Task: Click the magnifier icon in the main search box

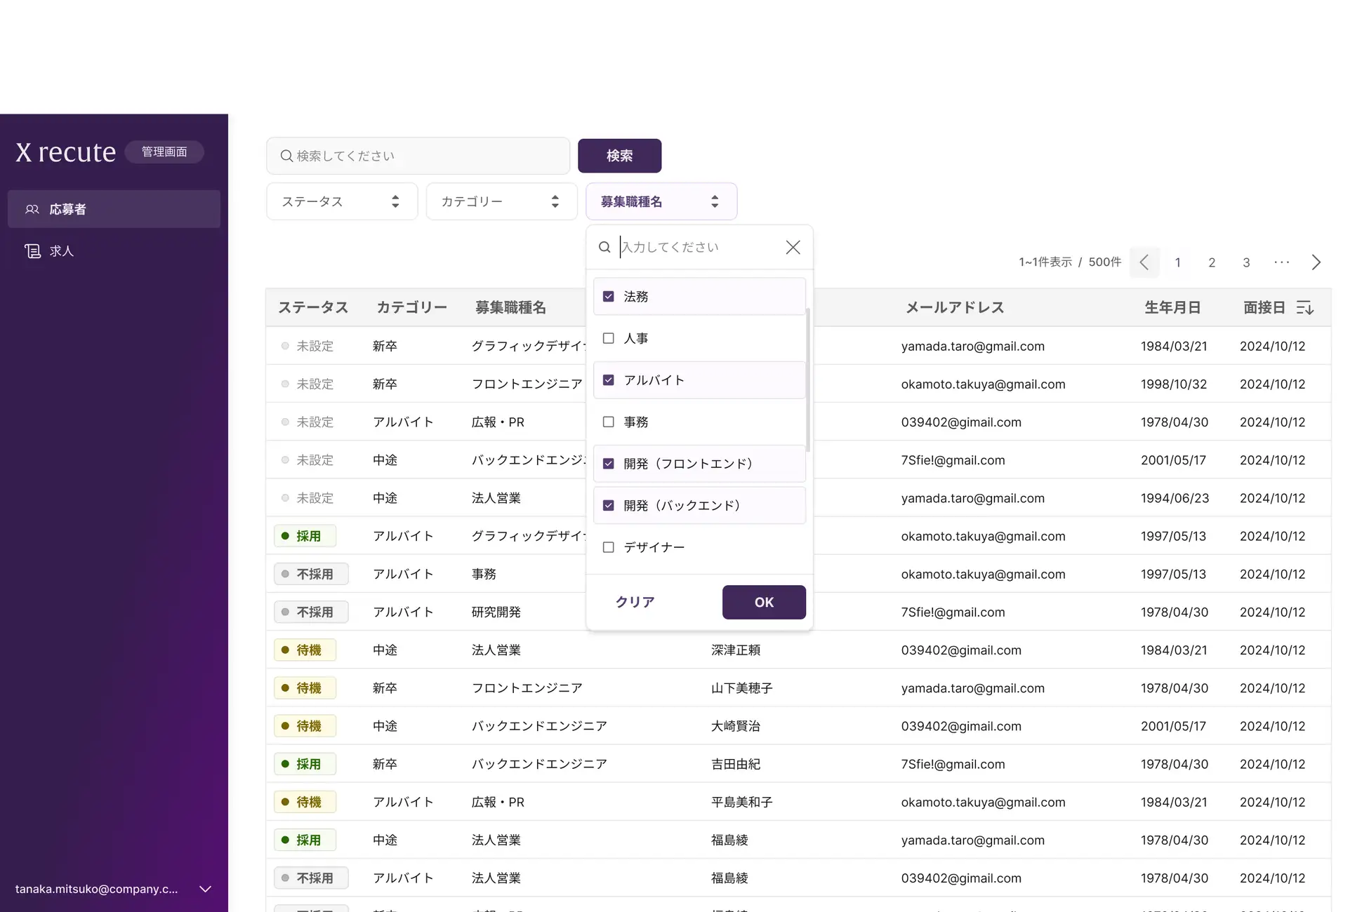Action: click(x=286, y=156)
